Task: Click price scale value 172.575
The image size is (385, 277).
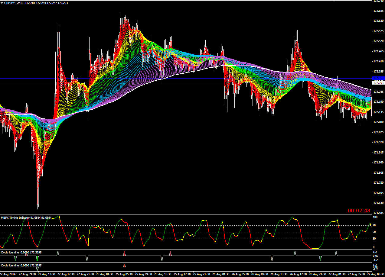Action: pos(378,31)
